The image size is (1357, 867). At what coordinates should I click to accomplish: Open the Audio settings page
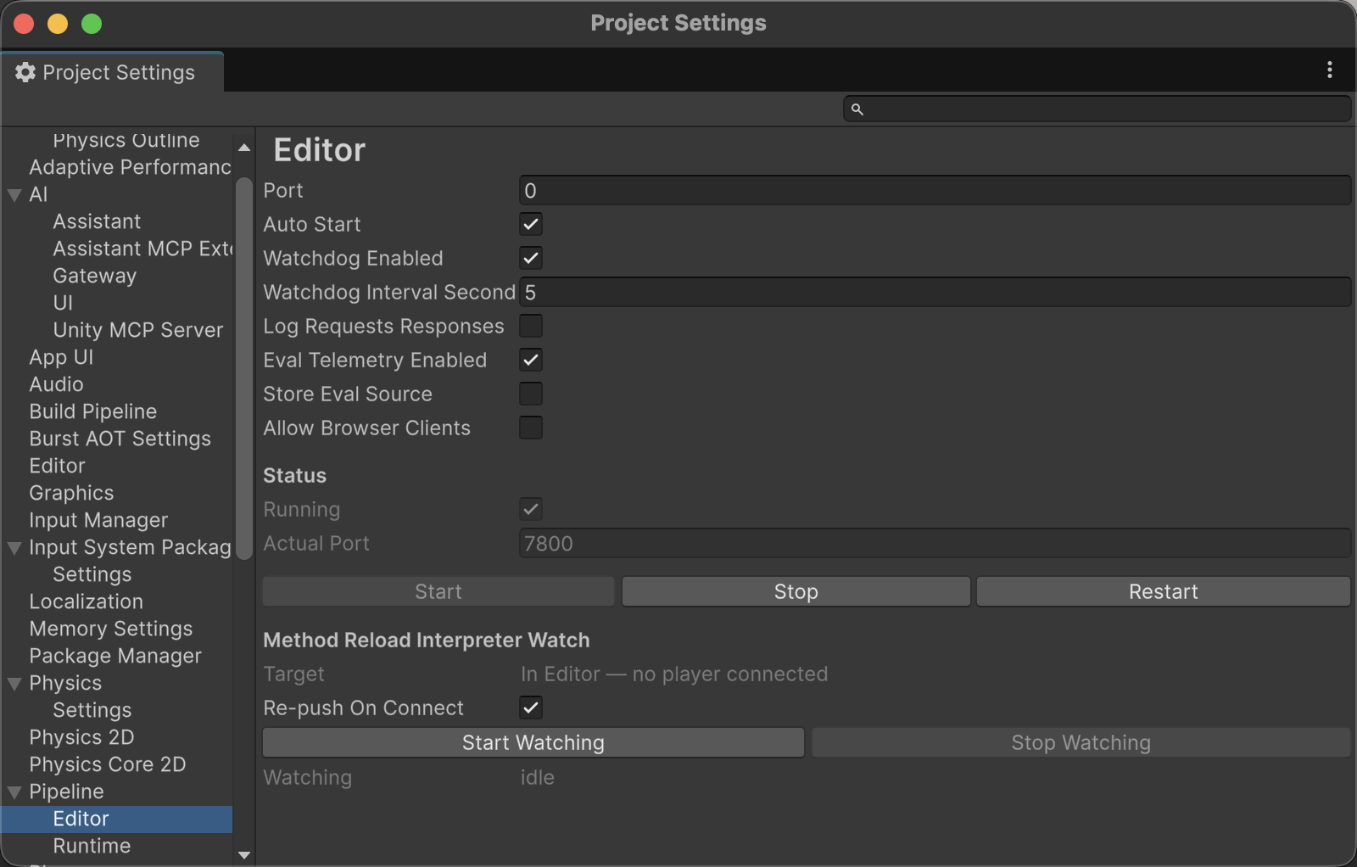(x=56, y=384)
